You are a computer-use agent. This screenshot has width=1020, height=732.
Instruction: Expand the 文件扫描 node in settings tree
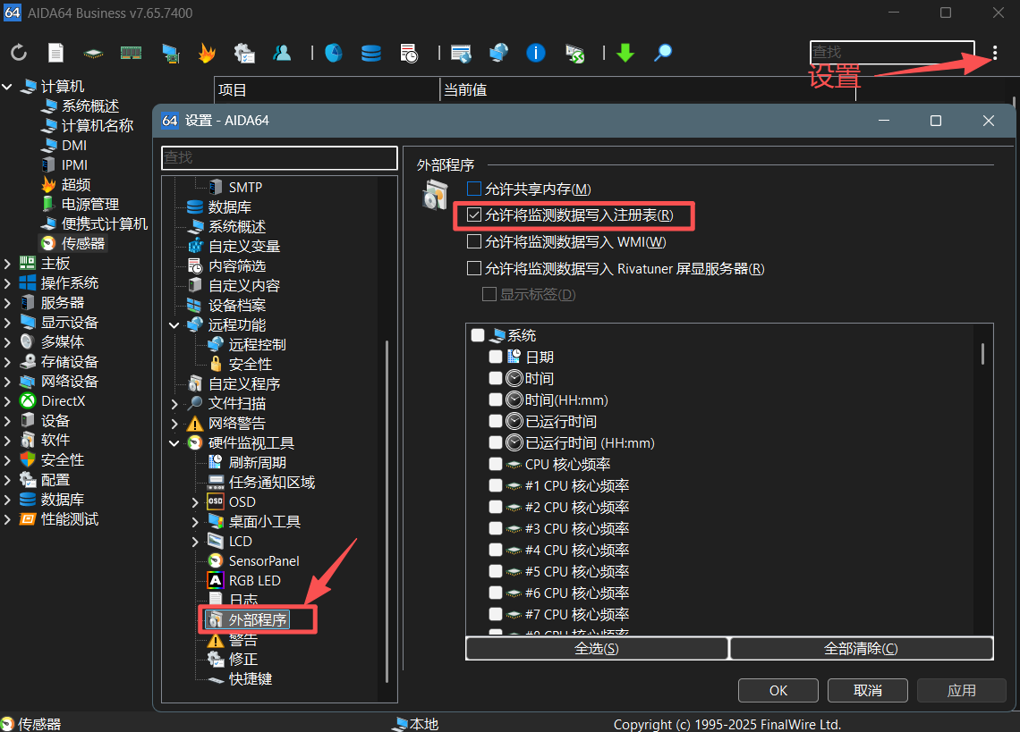click(174, 404)
